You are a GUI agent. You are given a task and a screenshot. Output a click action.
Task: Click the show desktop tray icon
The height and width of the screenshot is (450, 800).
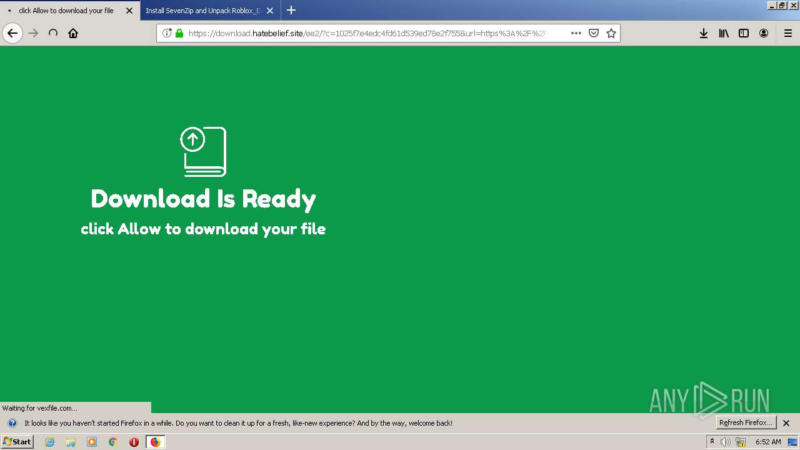coord(793,442)
